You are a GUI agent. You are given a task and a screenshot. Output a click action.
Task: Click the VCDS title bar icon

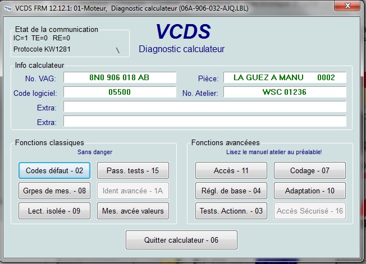tap(8, 8)
